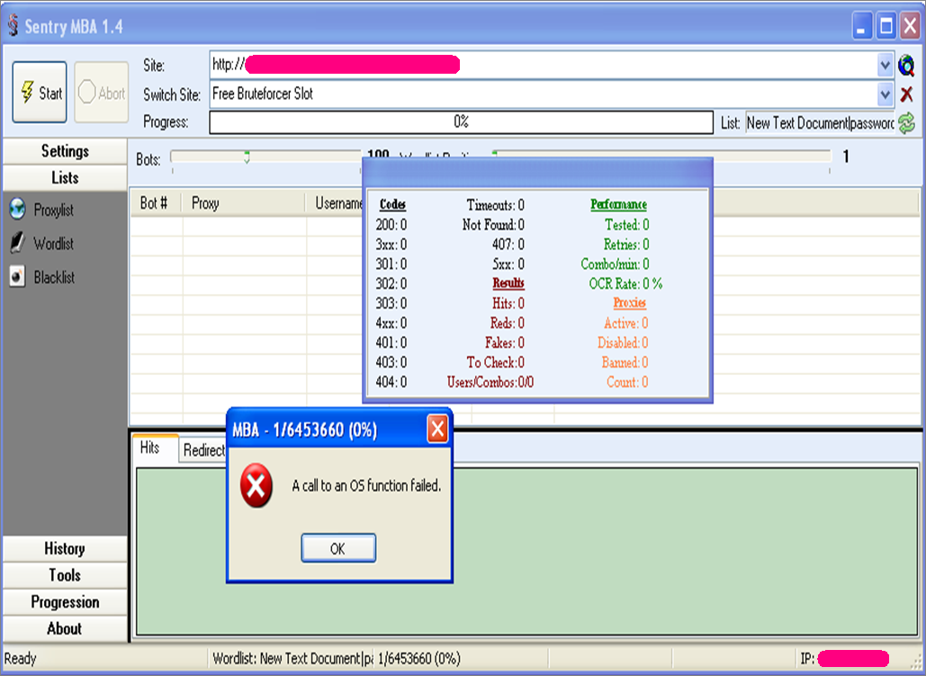Click the Free Bruteforcer Slot field
This screenshot has width=926, height=676.
[x=544, y=93]
